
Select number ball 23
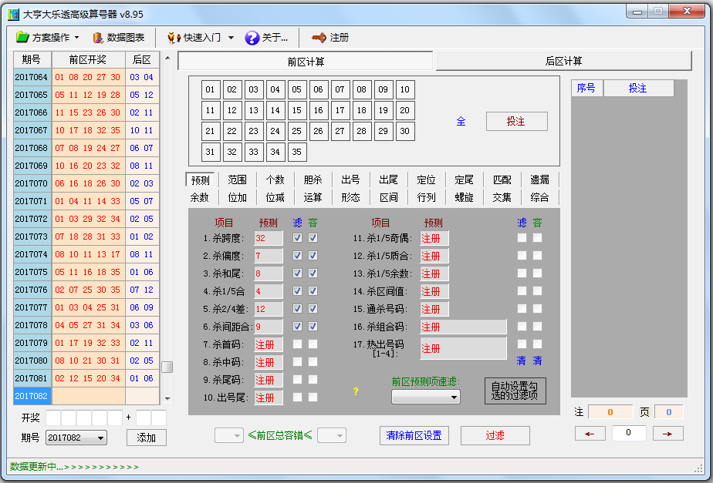tap(253, 131)
